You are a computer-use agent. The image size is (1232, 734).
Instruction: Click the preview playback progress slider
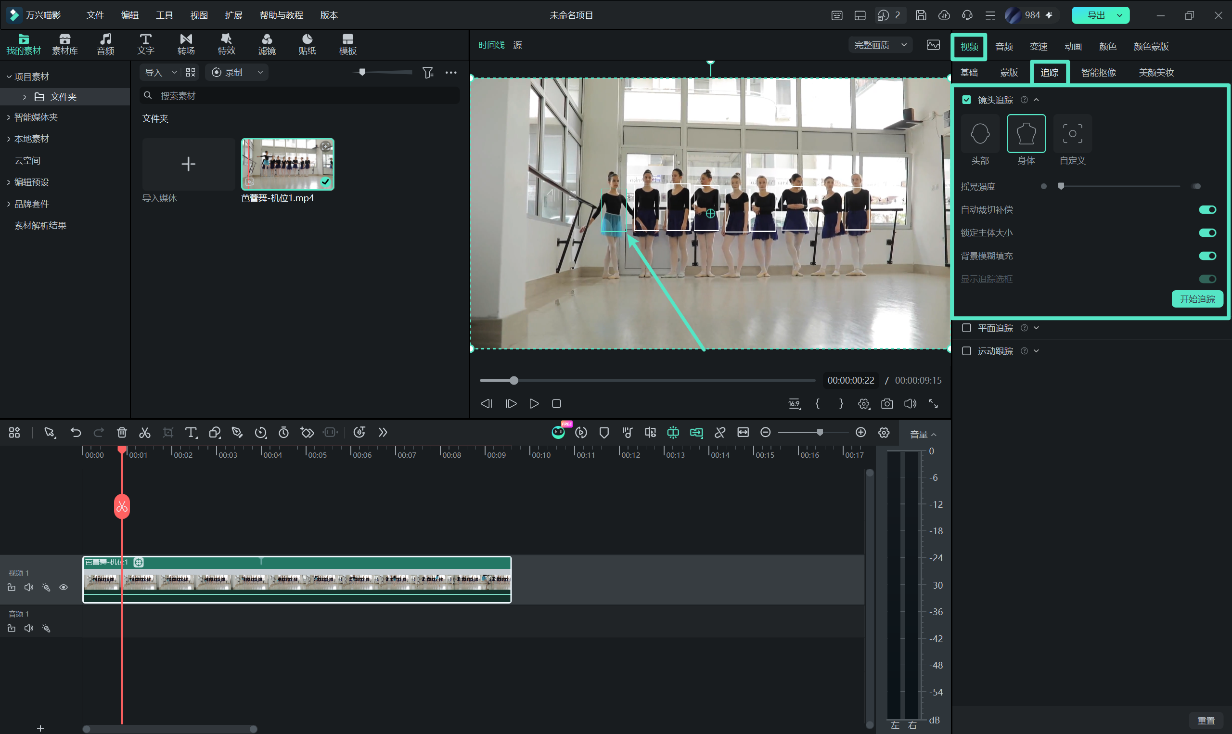coord(647,380)
